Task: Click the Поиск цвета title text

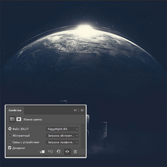Action: pyautogui.click(x=33, y=119)
